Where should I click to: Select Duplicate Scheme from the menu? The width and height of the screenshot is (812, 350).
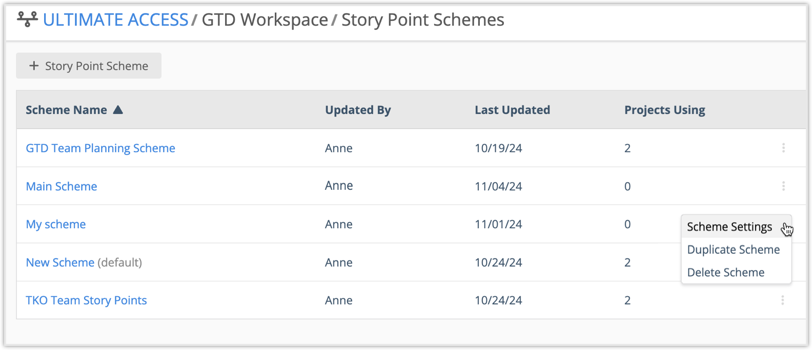coord(733,250)
